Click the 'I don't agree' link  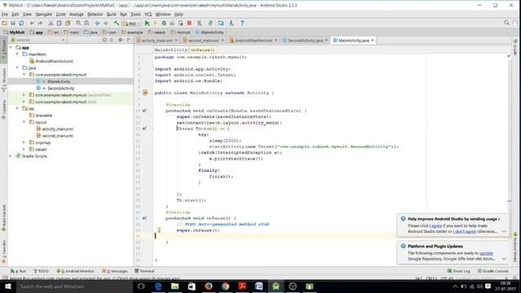tap(465, 231)
